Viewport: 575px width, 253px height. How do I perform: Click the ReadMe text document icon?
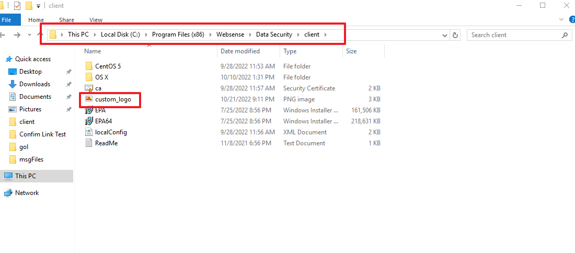(89, 143)
